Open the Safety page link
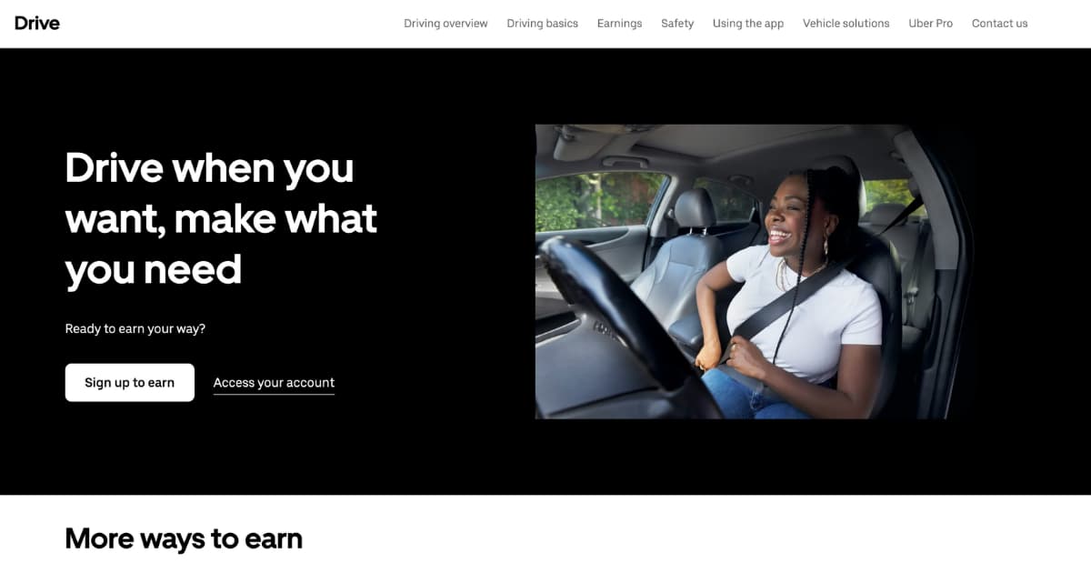Viewport: 1091px width, 573px height. coord(677,24)
